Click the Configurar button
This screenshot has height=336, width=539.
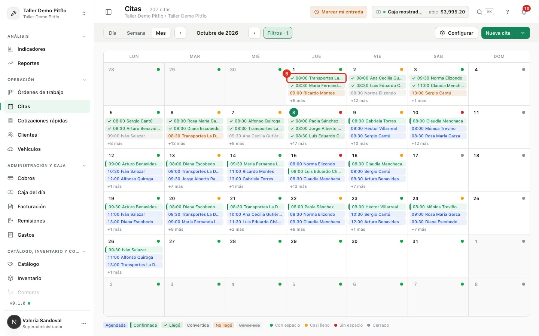(457, 33)
